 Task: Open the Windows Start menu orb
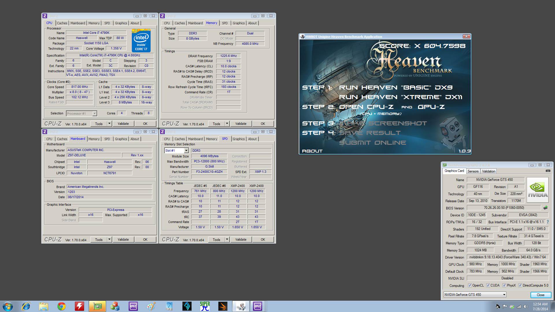point(8,306)
